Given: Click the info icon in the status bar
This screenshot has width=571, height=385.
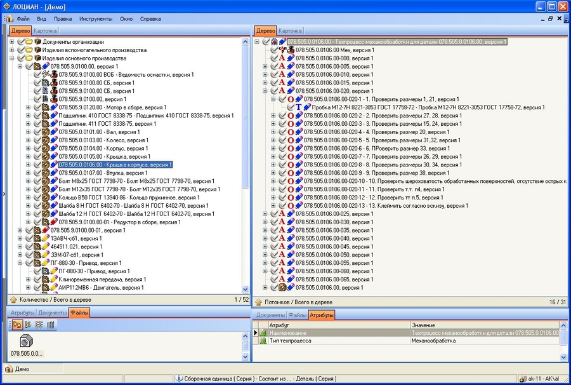Looking at the screenshot, I should [x=180, y=379].
